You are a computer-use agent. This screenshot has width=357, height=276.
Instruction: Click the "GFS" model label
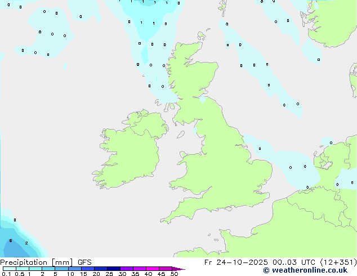(x=84, y=262)
